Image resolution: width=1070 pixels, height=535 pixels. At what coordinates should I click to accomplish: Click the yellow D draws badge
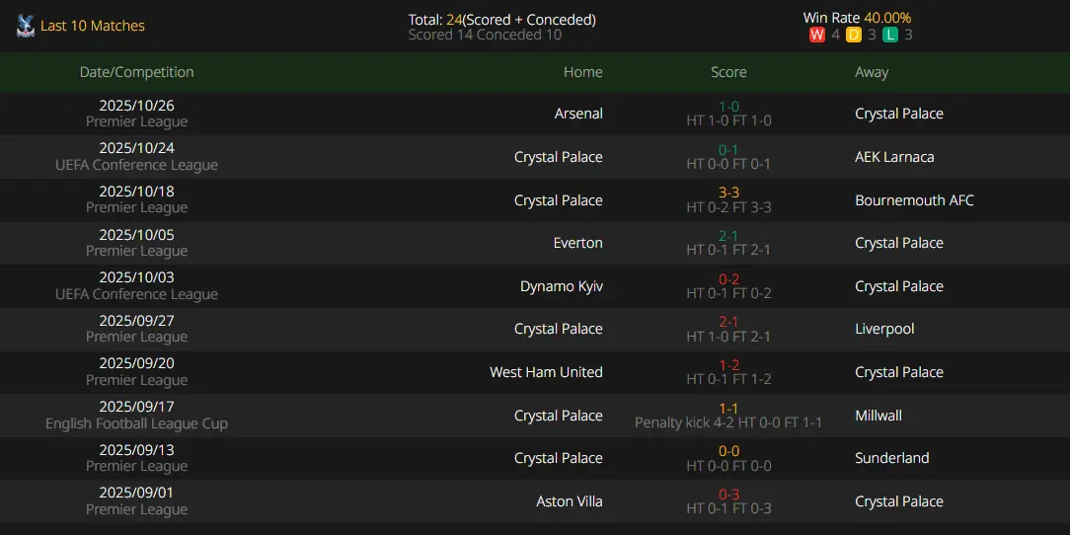[x=853, y=36]
